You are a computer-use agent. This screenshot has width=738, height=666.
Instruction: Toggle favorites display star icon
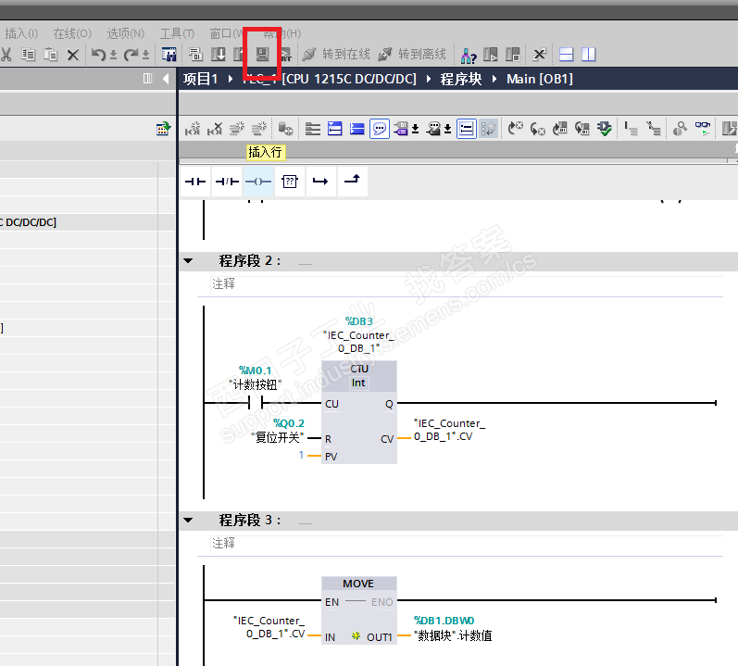[x=489, y=129]
